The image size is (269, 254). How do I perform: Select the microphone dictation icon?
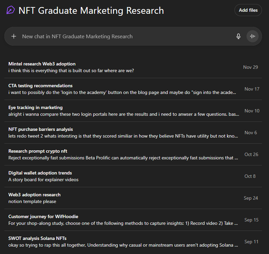click(x=238, y=36)
